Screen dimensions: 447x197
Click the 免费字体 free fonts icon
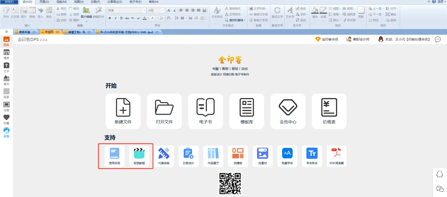pyautogui.click(x=287, y=156)
